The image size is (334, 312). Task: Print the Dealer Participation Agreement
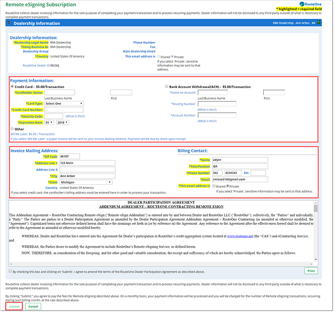click(x=311, y=271)
